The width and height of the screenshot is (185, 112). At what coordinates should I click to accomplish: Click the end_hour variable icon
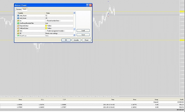click(x=18, y=18)
